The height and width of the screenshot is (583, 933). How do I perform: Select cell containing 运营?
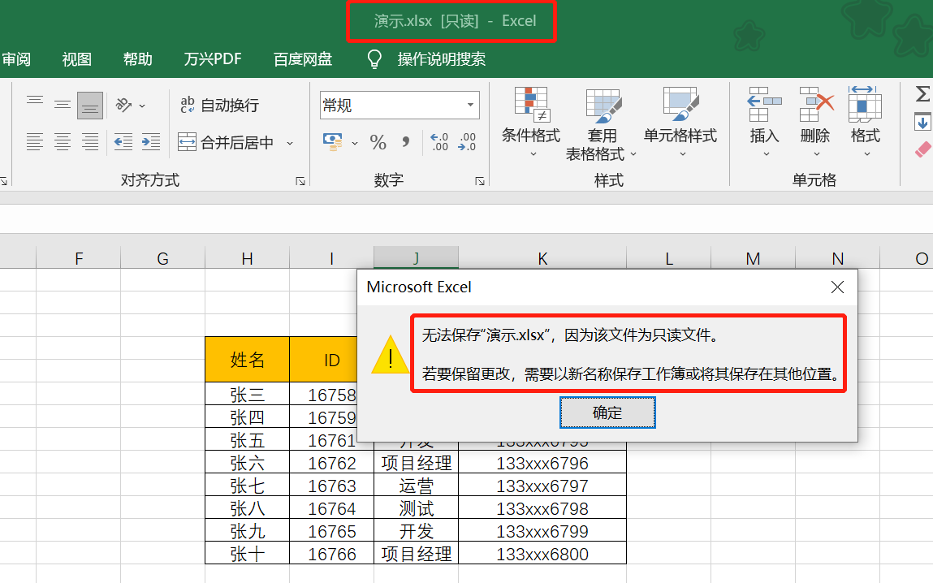pos(417,486)
